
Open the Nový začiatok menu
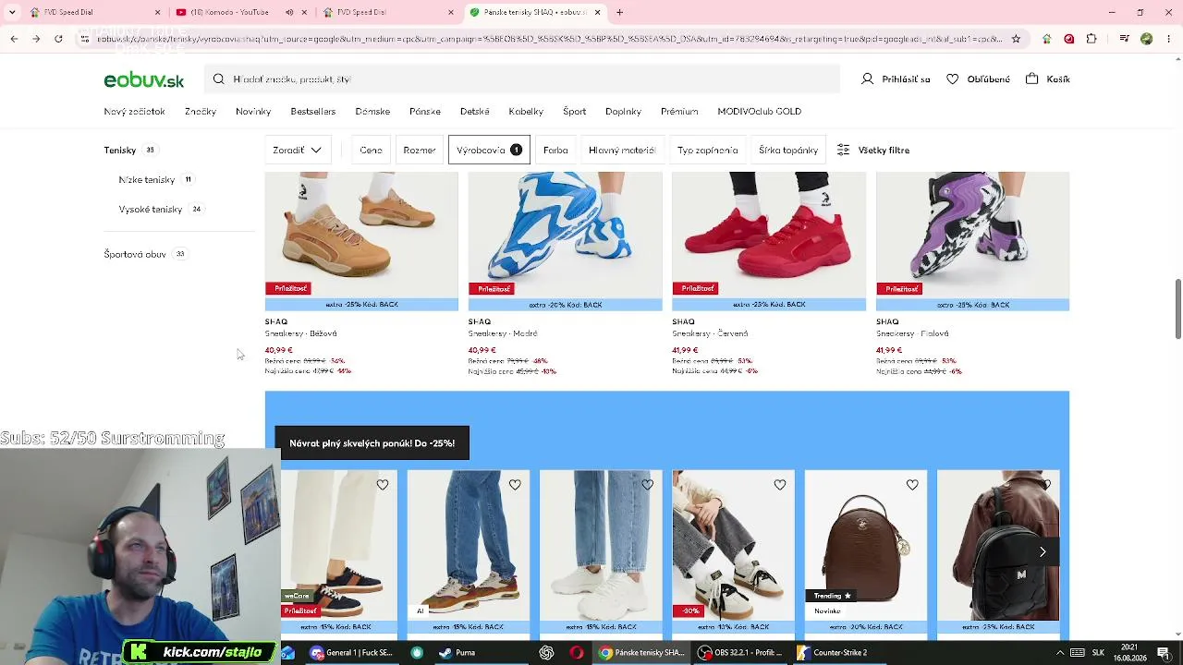tap(134, 112)
